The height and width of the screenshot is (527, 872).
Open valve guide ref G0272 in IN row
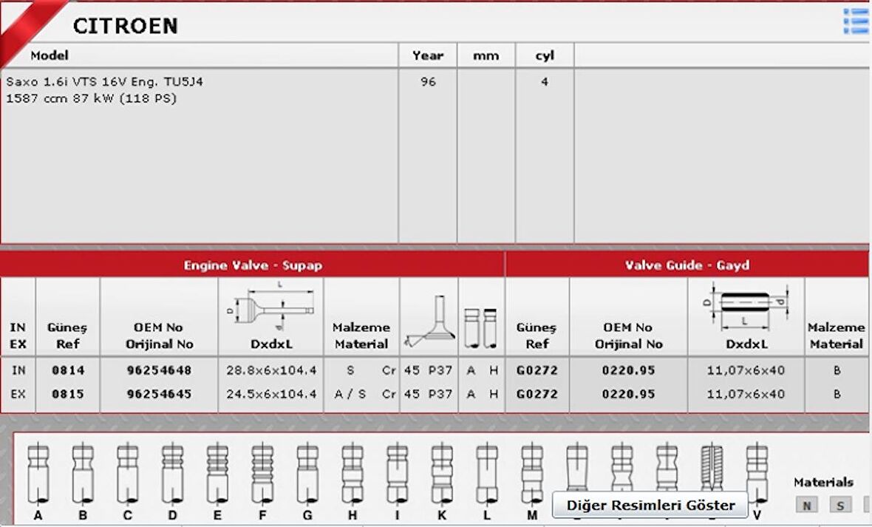(x=537, y=370)
